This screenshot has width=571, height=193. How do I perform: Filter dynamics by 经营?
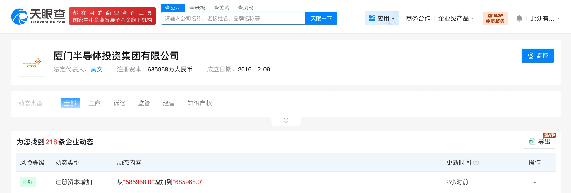pyautogui.click(x=169, y=103)
